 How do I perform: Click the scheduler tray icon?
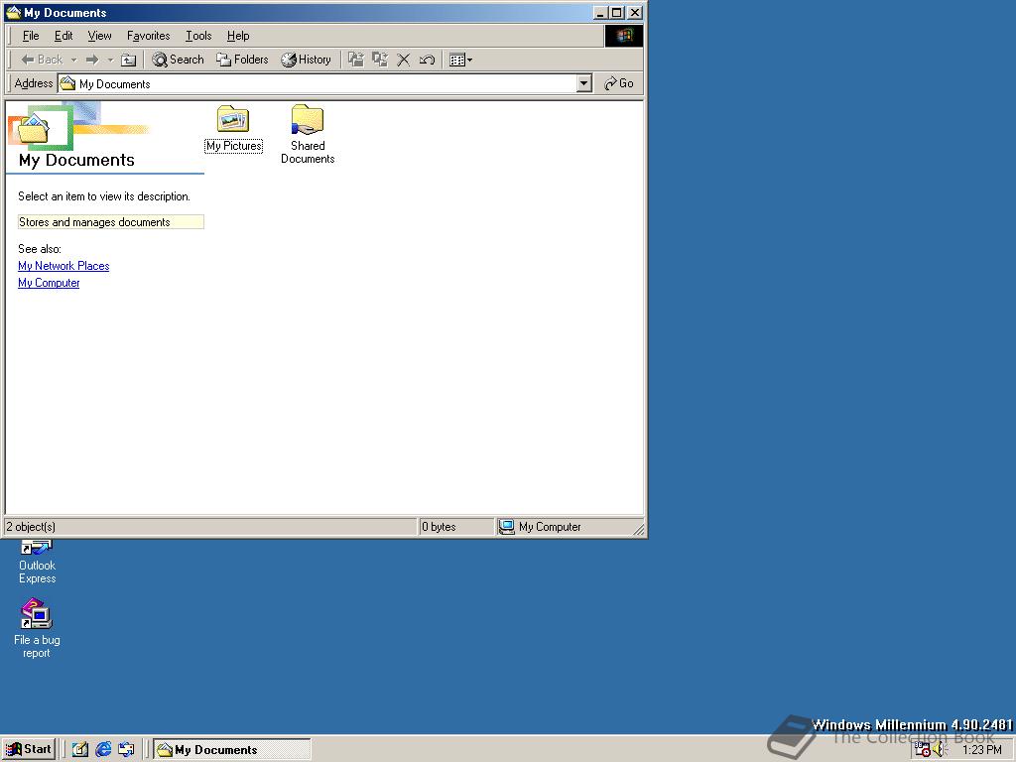pos(922,750)
